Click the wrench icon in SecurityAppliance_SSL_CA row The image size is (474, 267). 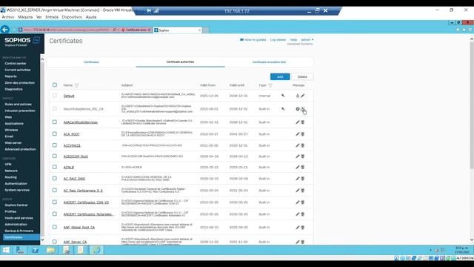pos(283,109)
